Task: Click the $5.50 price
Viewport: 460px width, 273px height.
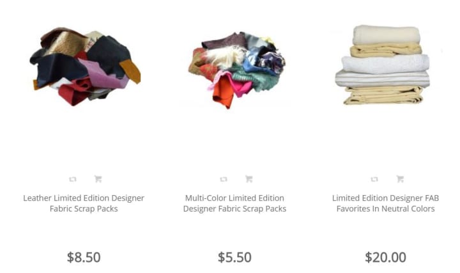Action: pos(234,257)
